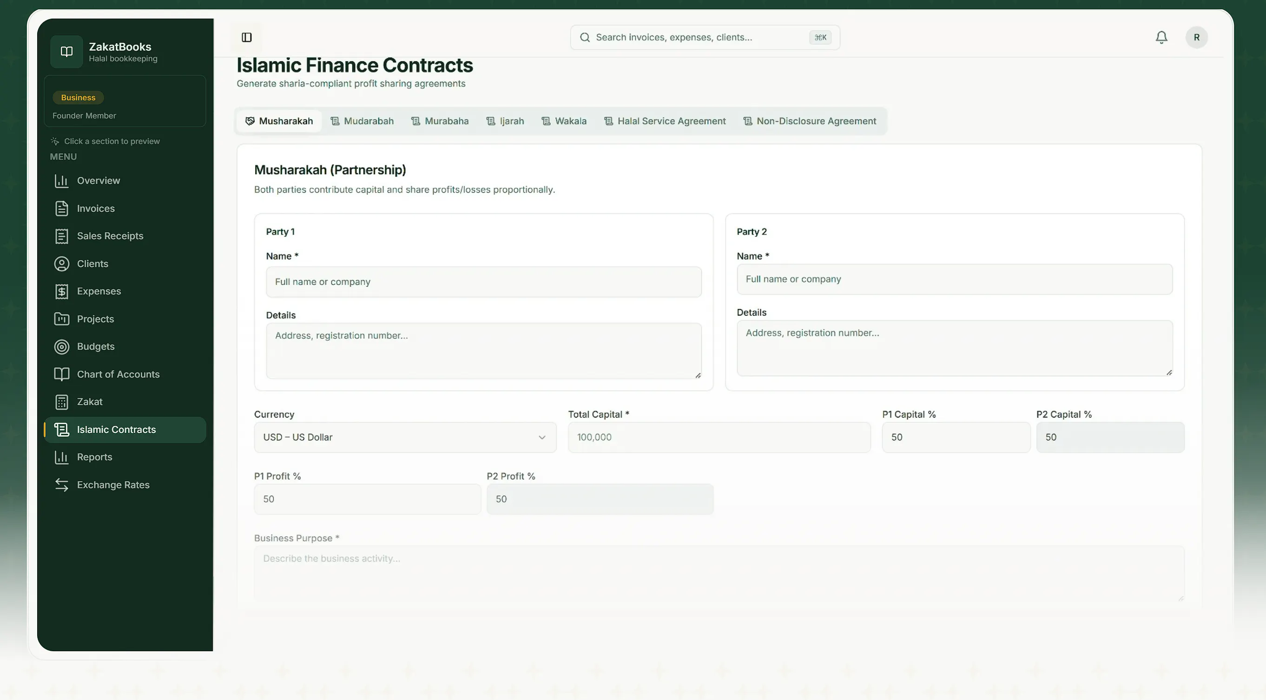The height and width of the screenshot is (700, 1266).
Task: Open the Non-Disclosure Agreement tab
Action: pyautogui.click(x=810, y=121)
